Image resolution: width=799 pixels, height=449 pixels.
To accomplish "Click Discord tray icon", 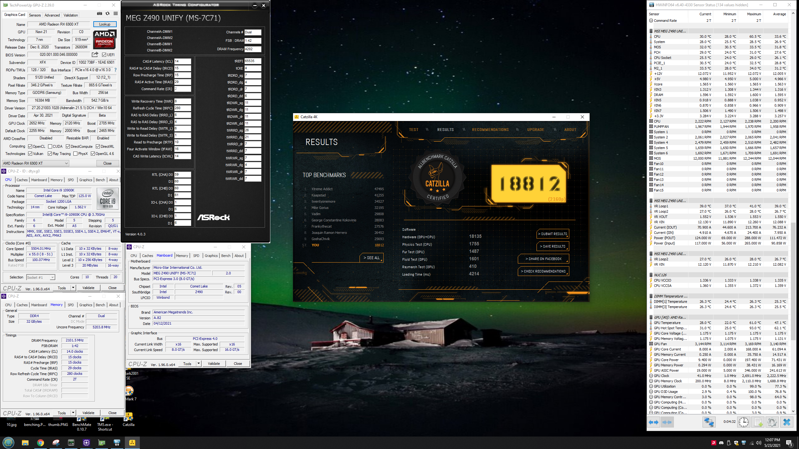I will [x=721, y=443].
